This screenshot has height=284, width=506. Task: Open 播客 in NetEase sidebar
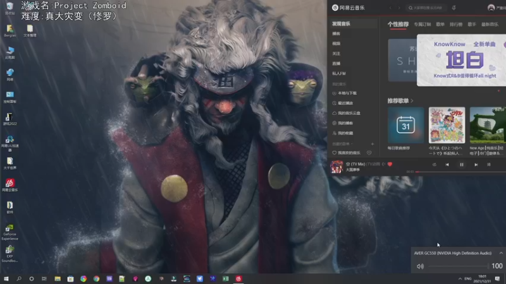point(336,33)
